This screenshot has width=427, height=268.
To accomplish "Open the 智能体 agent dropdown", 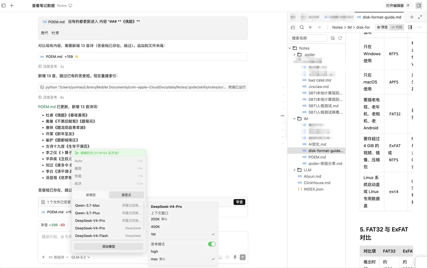I will (58, 257).
